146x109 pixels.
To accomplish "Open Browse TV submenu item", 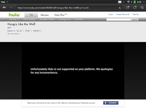I will coord(14,19).
